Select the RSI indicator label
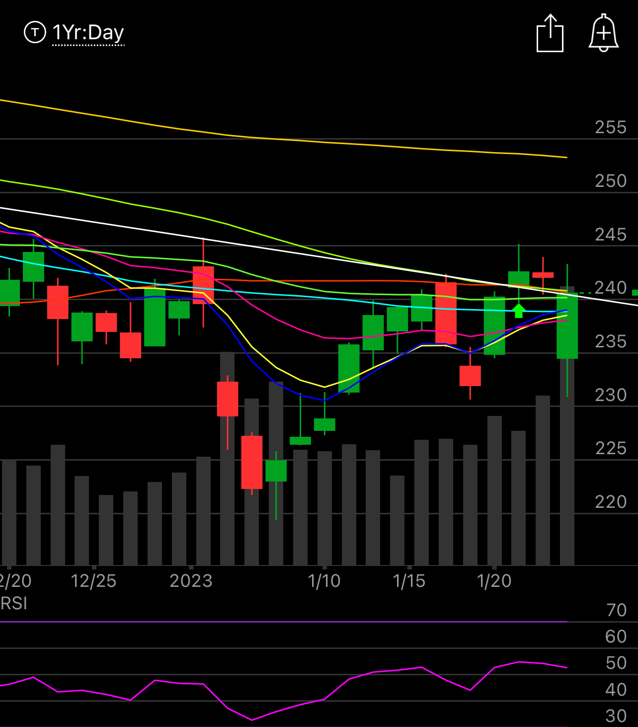Screen dimensions: 638x727 (14, 603)
